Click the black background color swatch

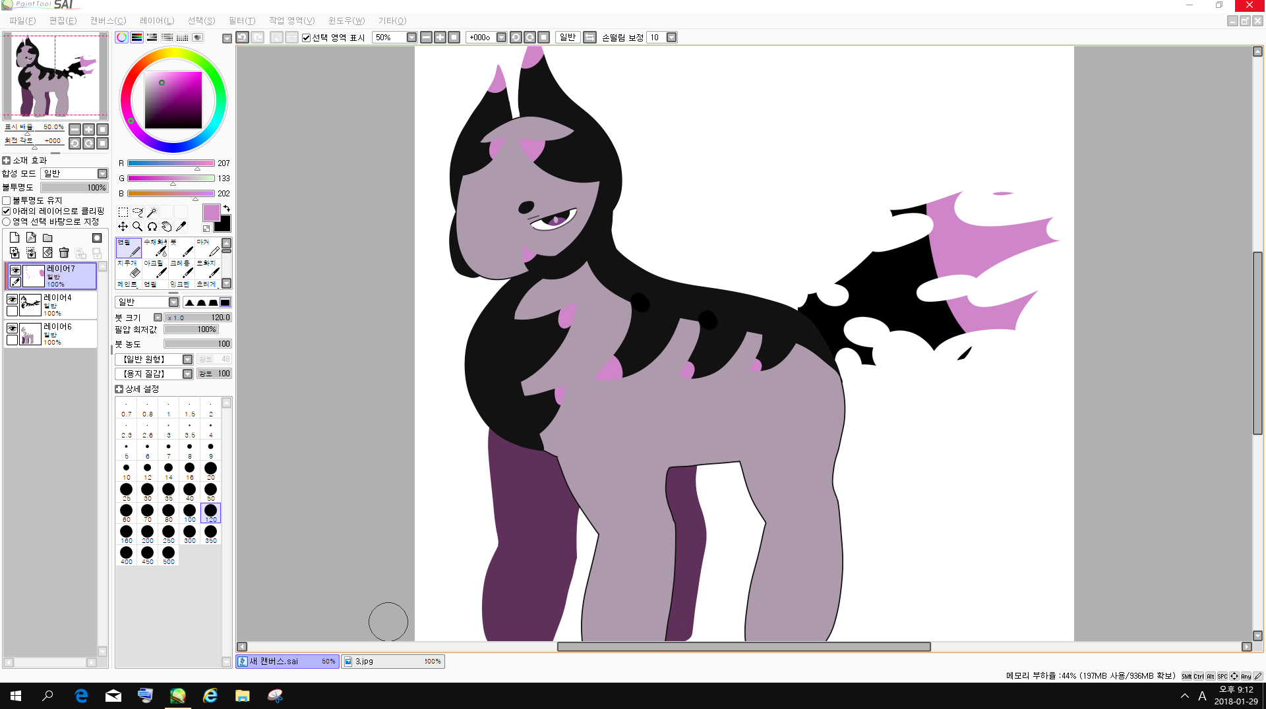pyautogui.click(x=224, y=225)
